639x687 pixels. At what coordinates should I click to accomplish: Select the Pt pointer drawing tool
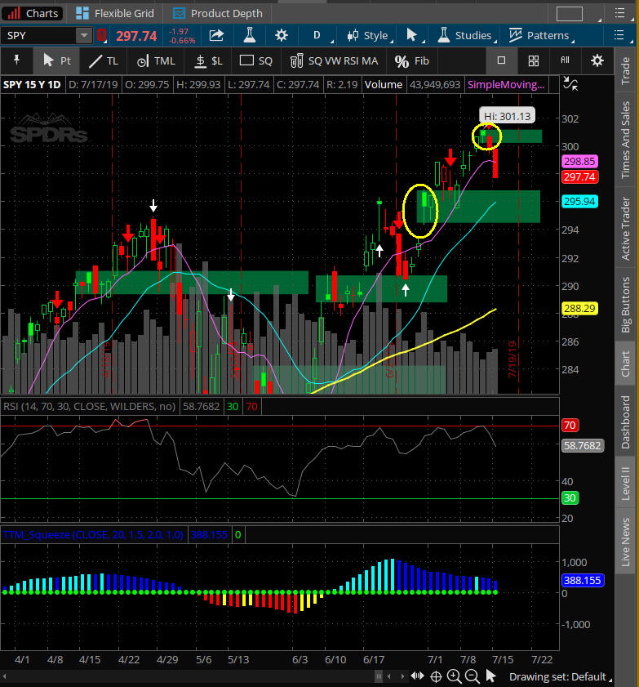(x=56, y=60)
